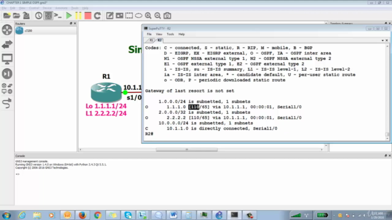
Task: Browse all devices icon in sidebar
Action: tap(7, 88)
